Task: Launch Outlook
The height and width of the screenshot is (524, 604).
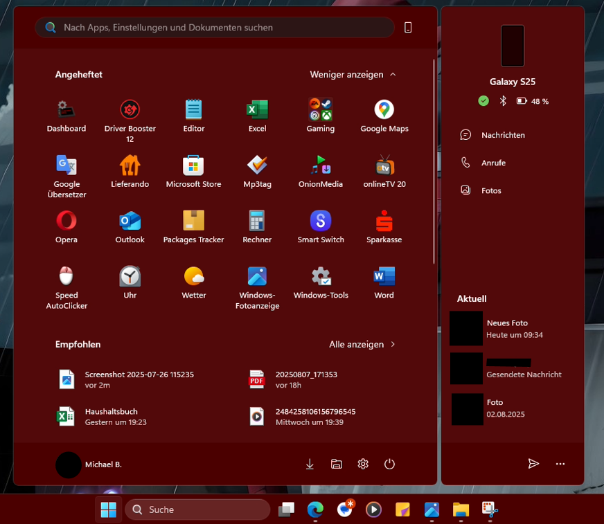Action: click(x=130, y=227)
